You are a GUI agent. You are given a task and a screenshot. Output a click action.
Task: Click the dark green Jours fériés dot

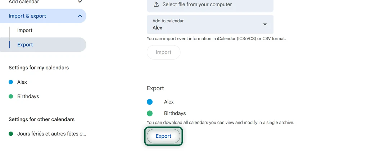coord(11,134)
